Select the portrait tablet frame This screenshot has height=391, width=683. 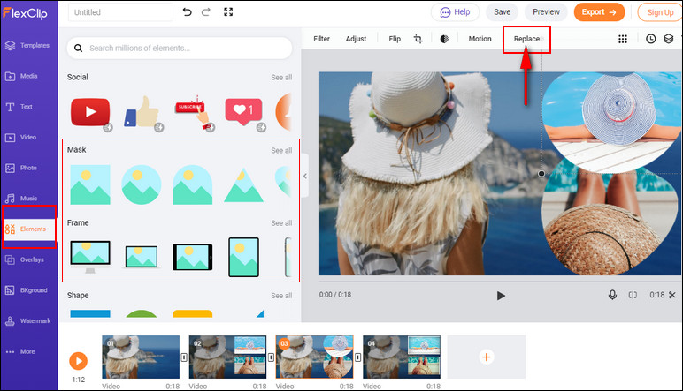pos(243,257)
